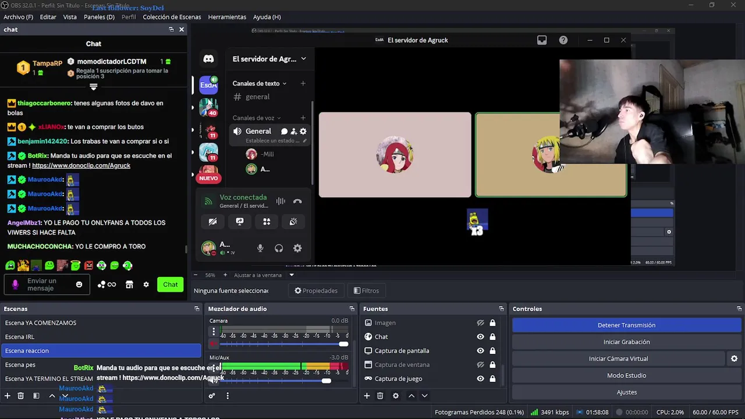Move scene up with arrow icon
The height and width of the screenshot is (419, 745).
(52, 396)
